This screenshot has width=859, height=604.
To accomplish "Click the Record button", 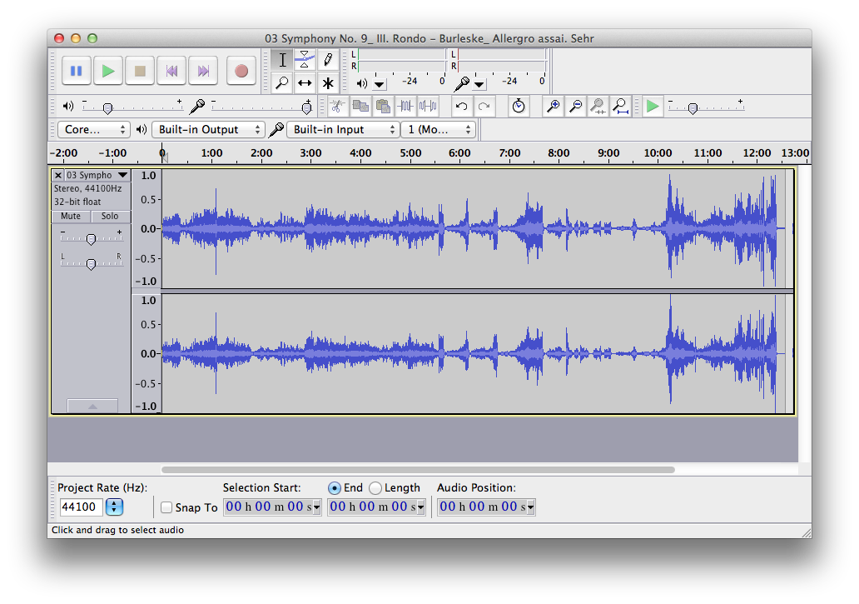I will (x=241, y=72).
